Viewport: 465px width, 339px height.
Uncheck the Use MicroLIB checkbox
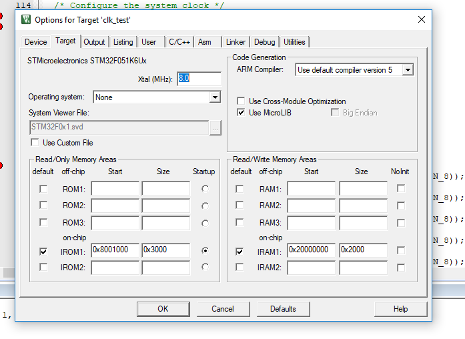click(x=242, y=113)
